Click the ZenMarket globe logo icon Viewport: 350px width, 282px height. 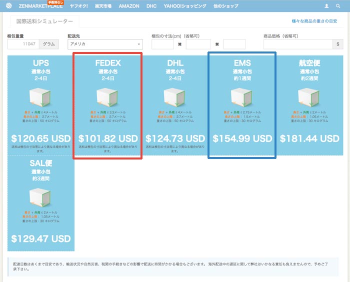9,5
